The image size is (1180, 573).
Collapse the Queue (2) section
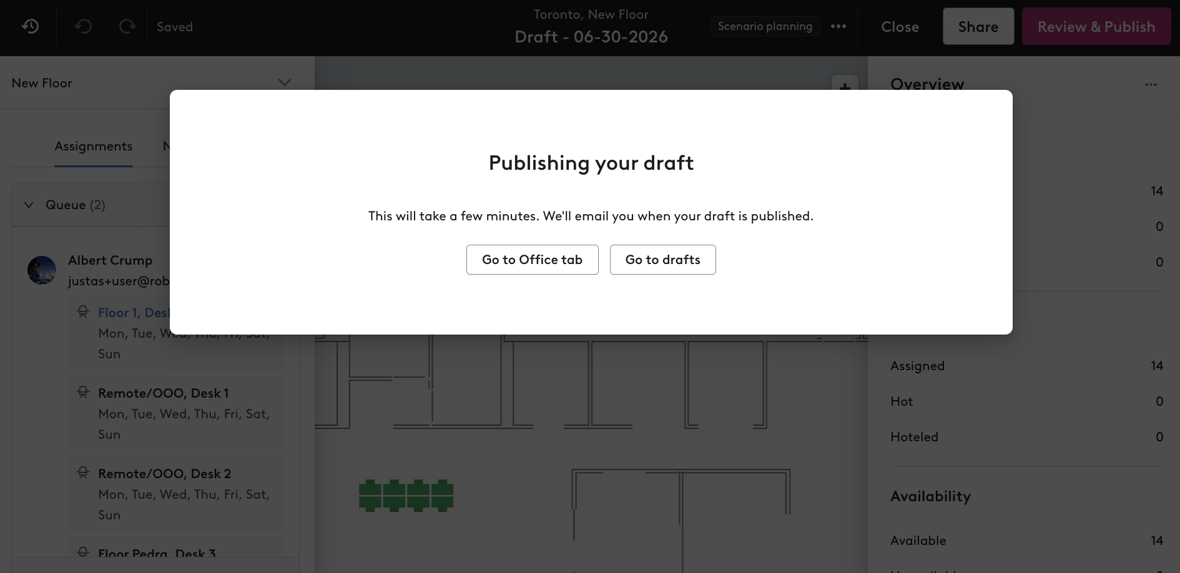[x=29, y=205]
